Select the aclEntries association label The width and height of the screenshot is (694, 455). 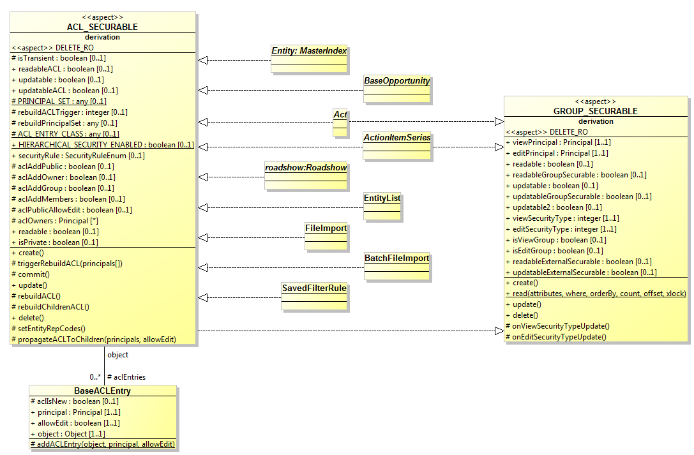click(128, 377)
